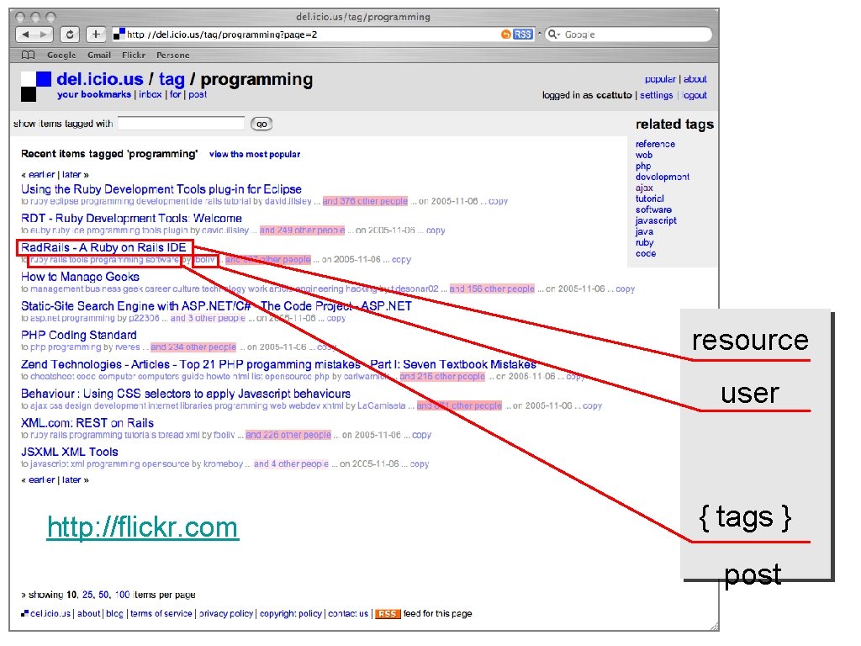Open 'PHP Coding Standard' link
Viewport: 861px width, 646px height.
point(79,335)
